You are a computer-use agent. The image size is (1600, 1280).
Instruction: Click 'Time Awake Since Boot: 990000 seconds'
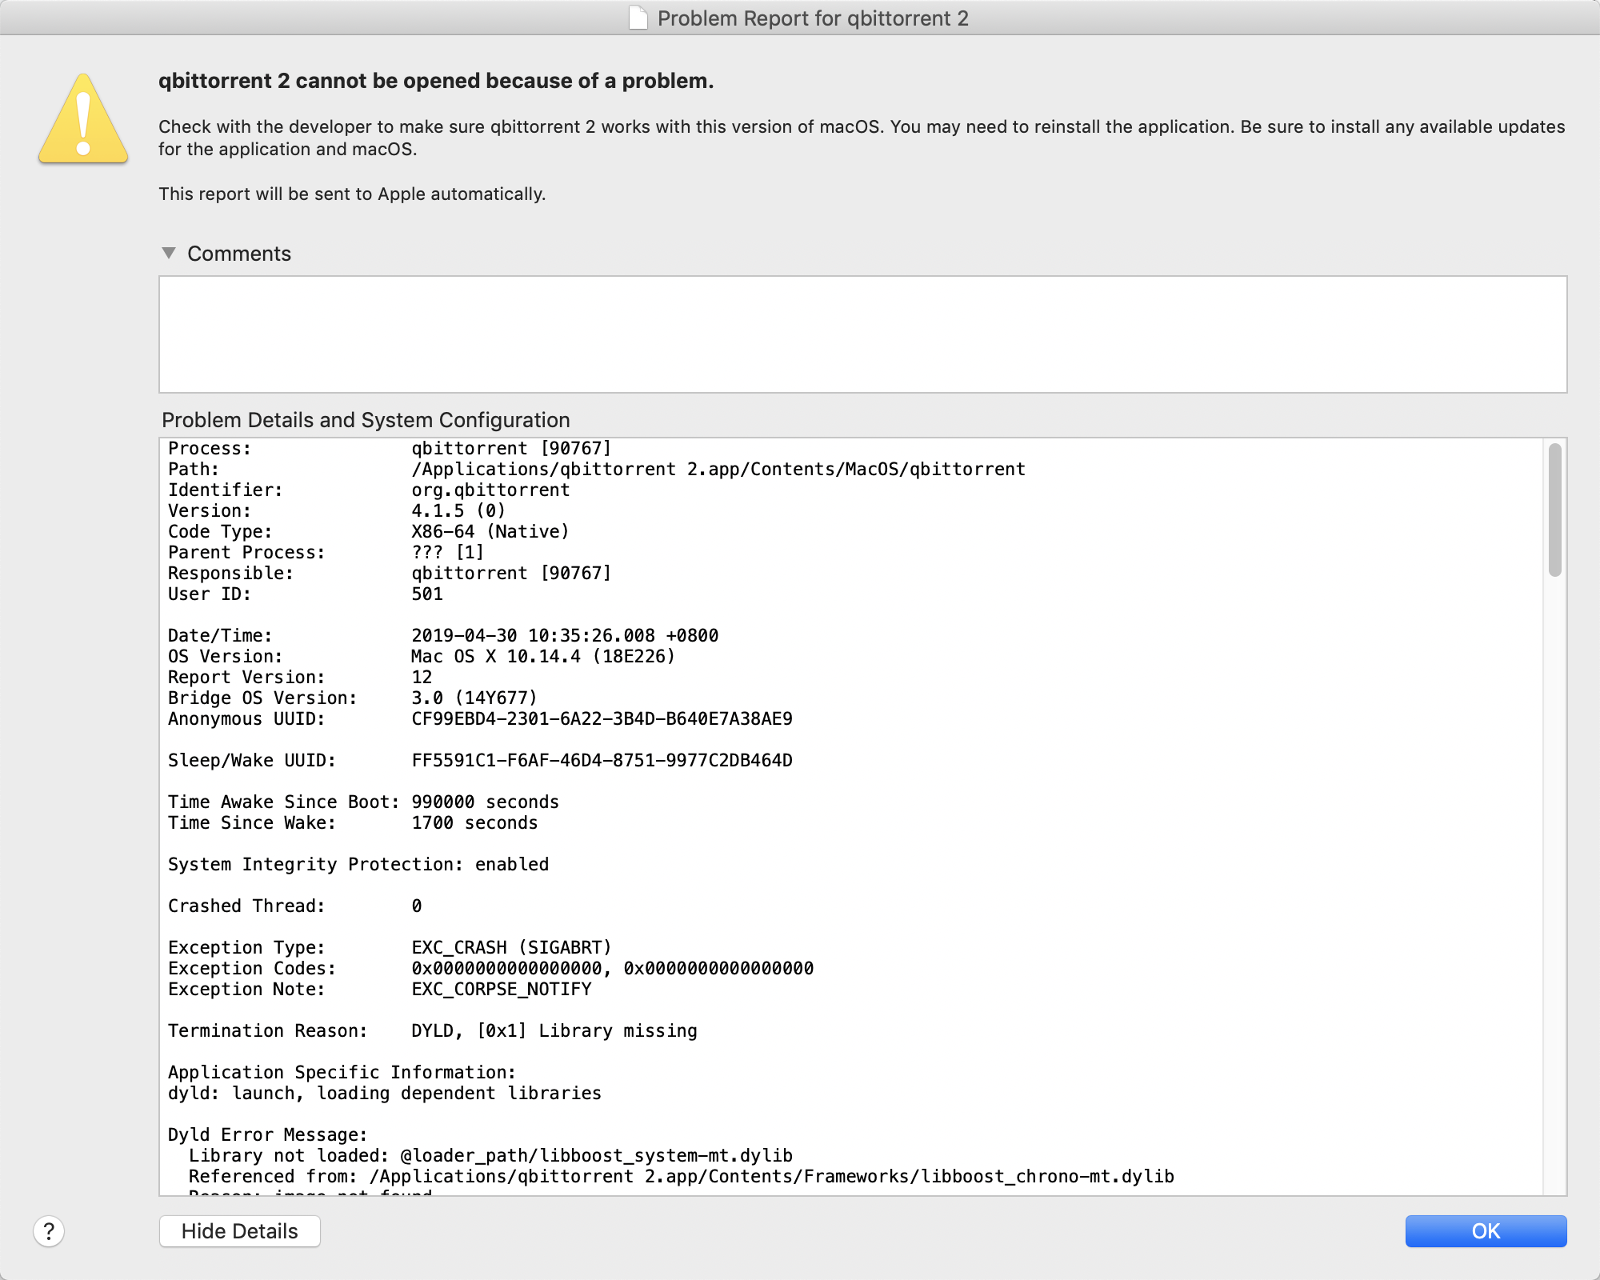(363, 802)
